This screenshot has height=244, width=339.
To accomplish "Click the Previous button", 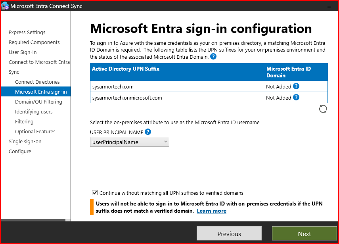I will [229, 233].
